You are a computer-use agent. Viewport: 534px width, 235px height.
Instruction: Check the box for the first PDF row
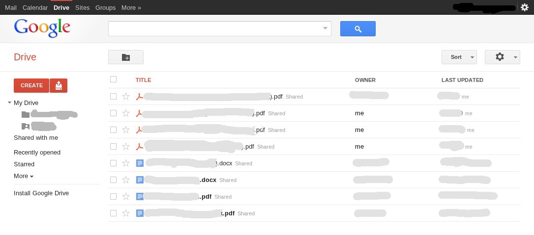pyautogui.click(x=114, y=97)
